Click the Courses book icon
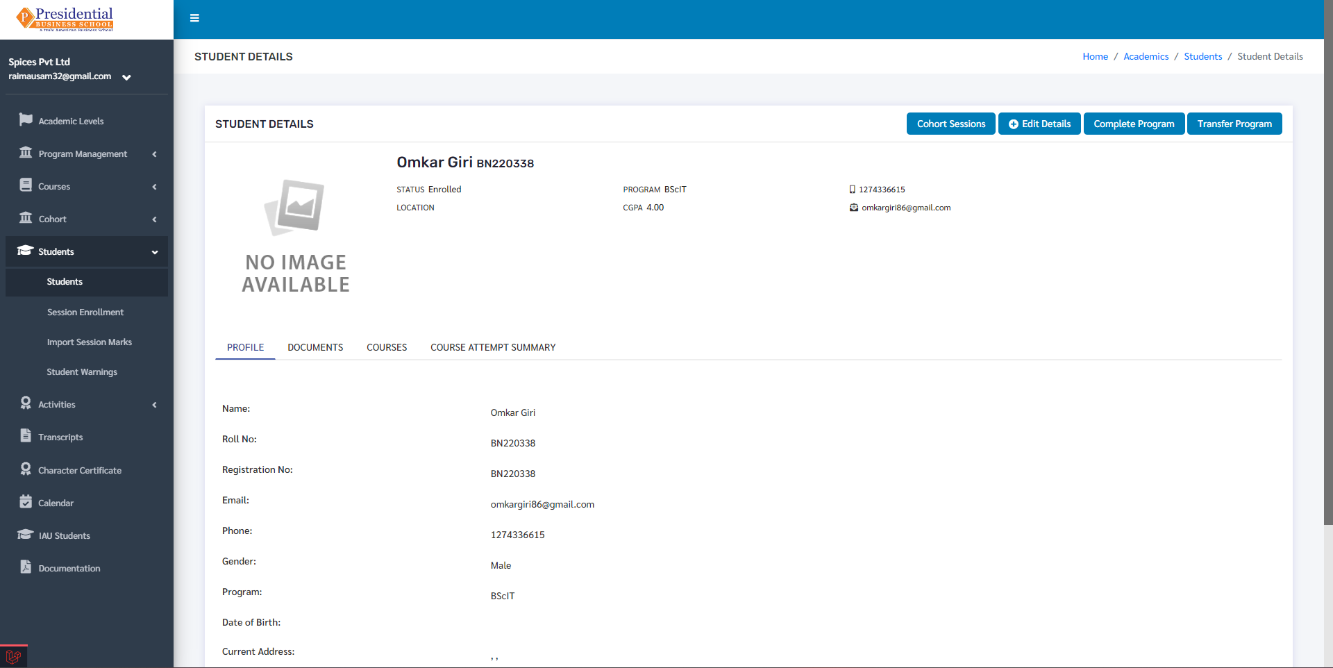Screen dimensions: 1333x668 point(26,185)
